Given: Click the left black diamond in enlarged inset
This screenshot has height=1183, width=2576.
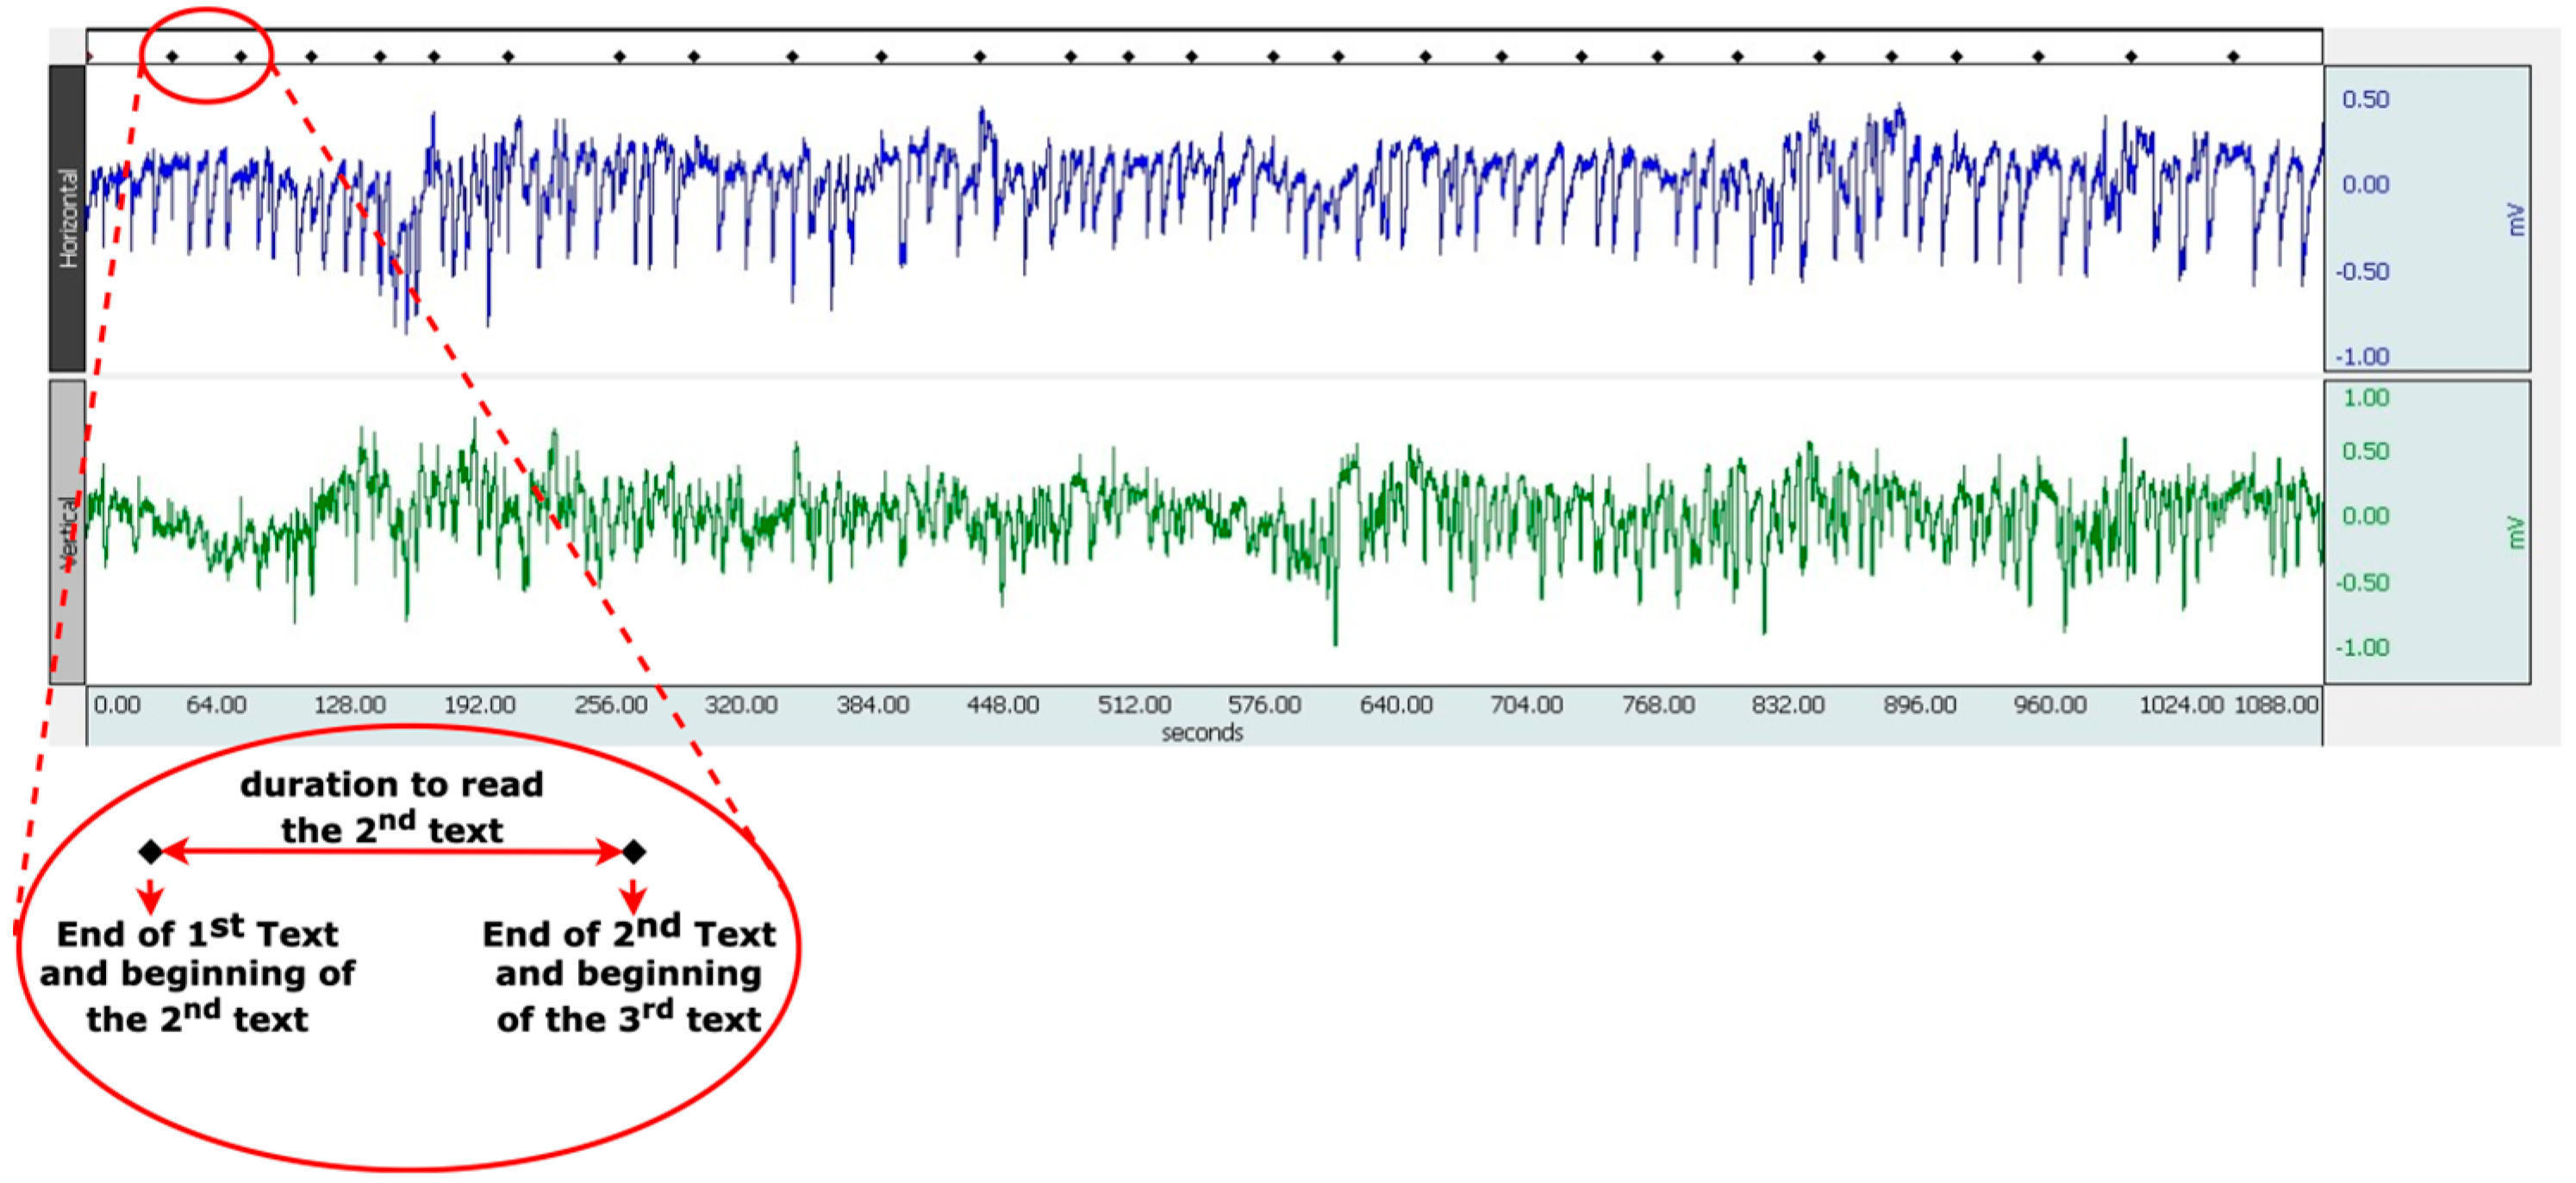Looking at the screenshot, I should coord(151,852).
